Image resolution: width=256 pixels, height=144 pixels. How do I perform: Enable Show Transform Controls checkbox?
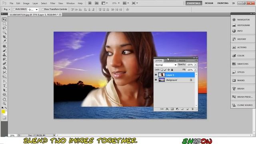pos(43,9)
